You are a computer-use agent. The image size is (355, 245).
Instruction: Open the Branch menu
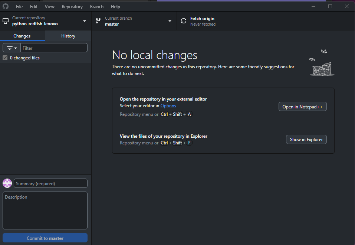click(97, 7)
